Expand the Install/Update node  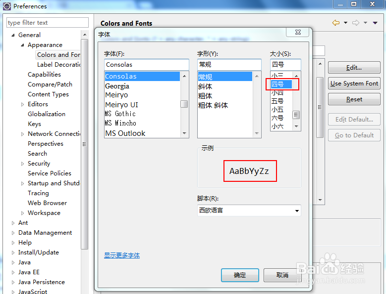pos(13,252)
